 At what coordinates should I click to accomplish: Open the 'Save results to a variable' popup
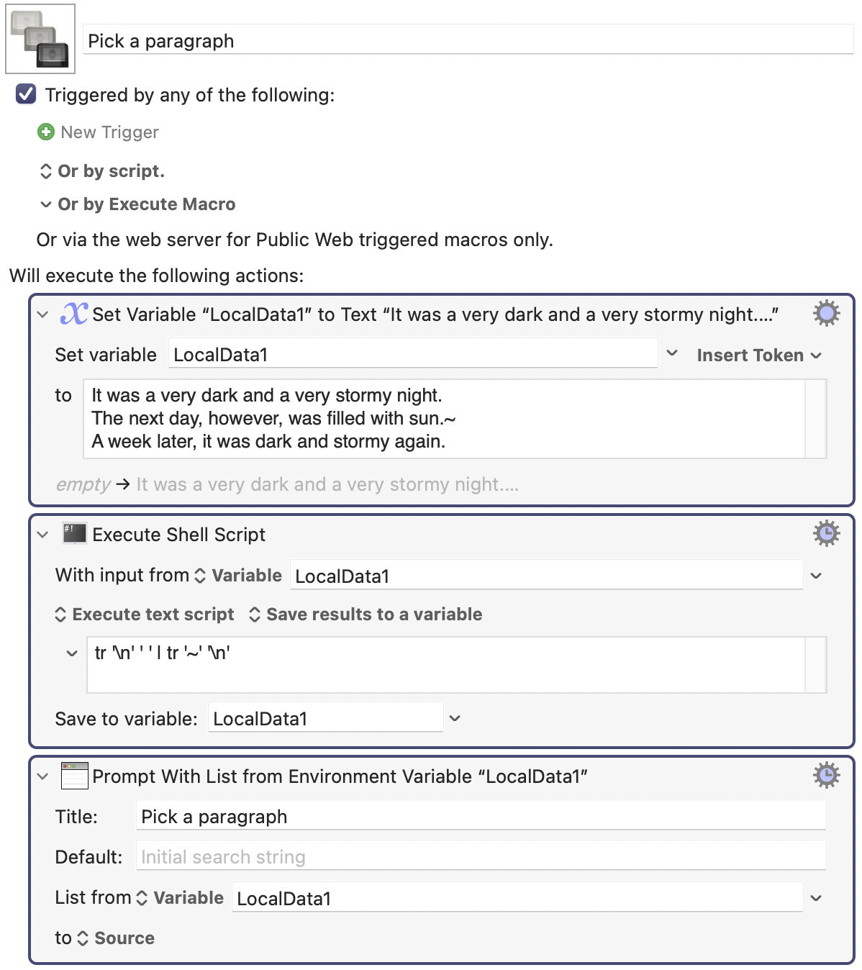click(366, 615)
